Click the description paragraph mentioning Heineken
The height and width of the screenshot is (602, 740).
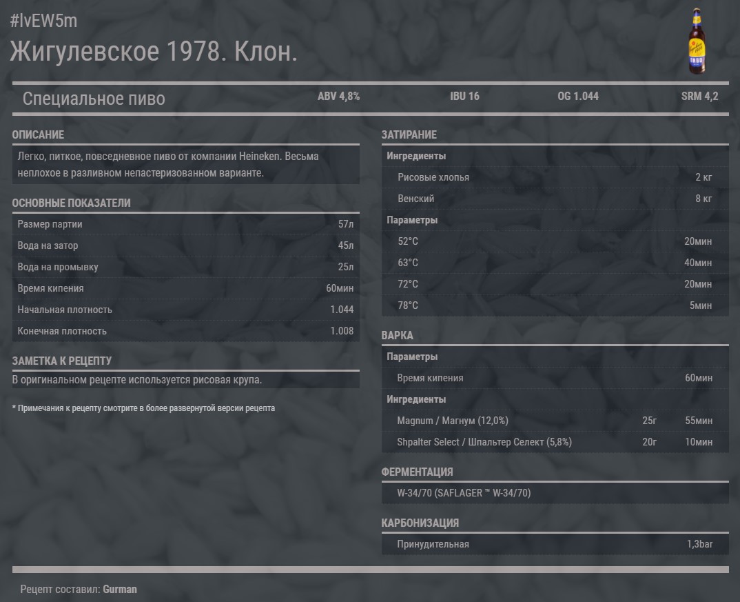coord(186,164)
